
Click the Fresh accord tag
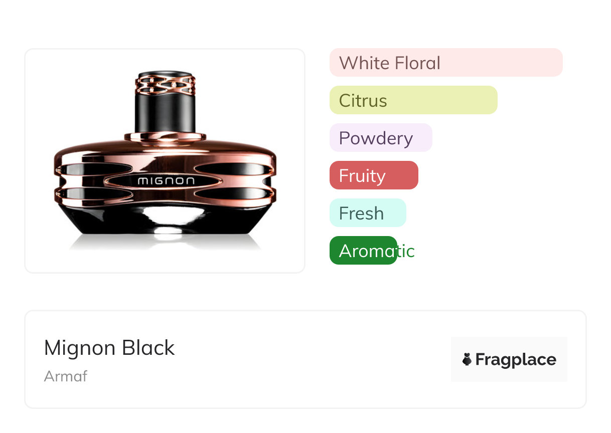(367, 213)
